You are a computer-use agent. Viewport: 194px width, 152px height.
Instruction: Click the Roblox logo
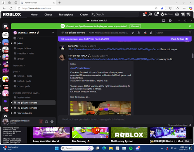tap(12, 14)
